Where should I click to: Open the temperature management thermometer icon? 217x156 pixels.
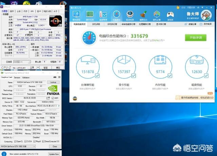(x=103, y=15)
